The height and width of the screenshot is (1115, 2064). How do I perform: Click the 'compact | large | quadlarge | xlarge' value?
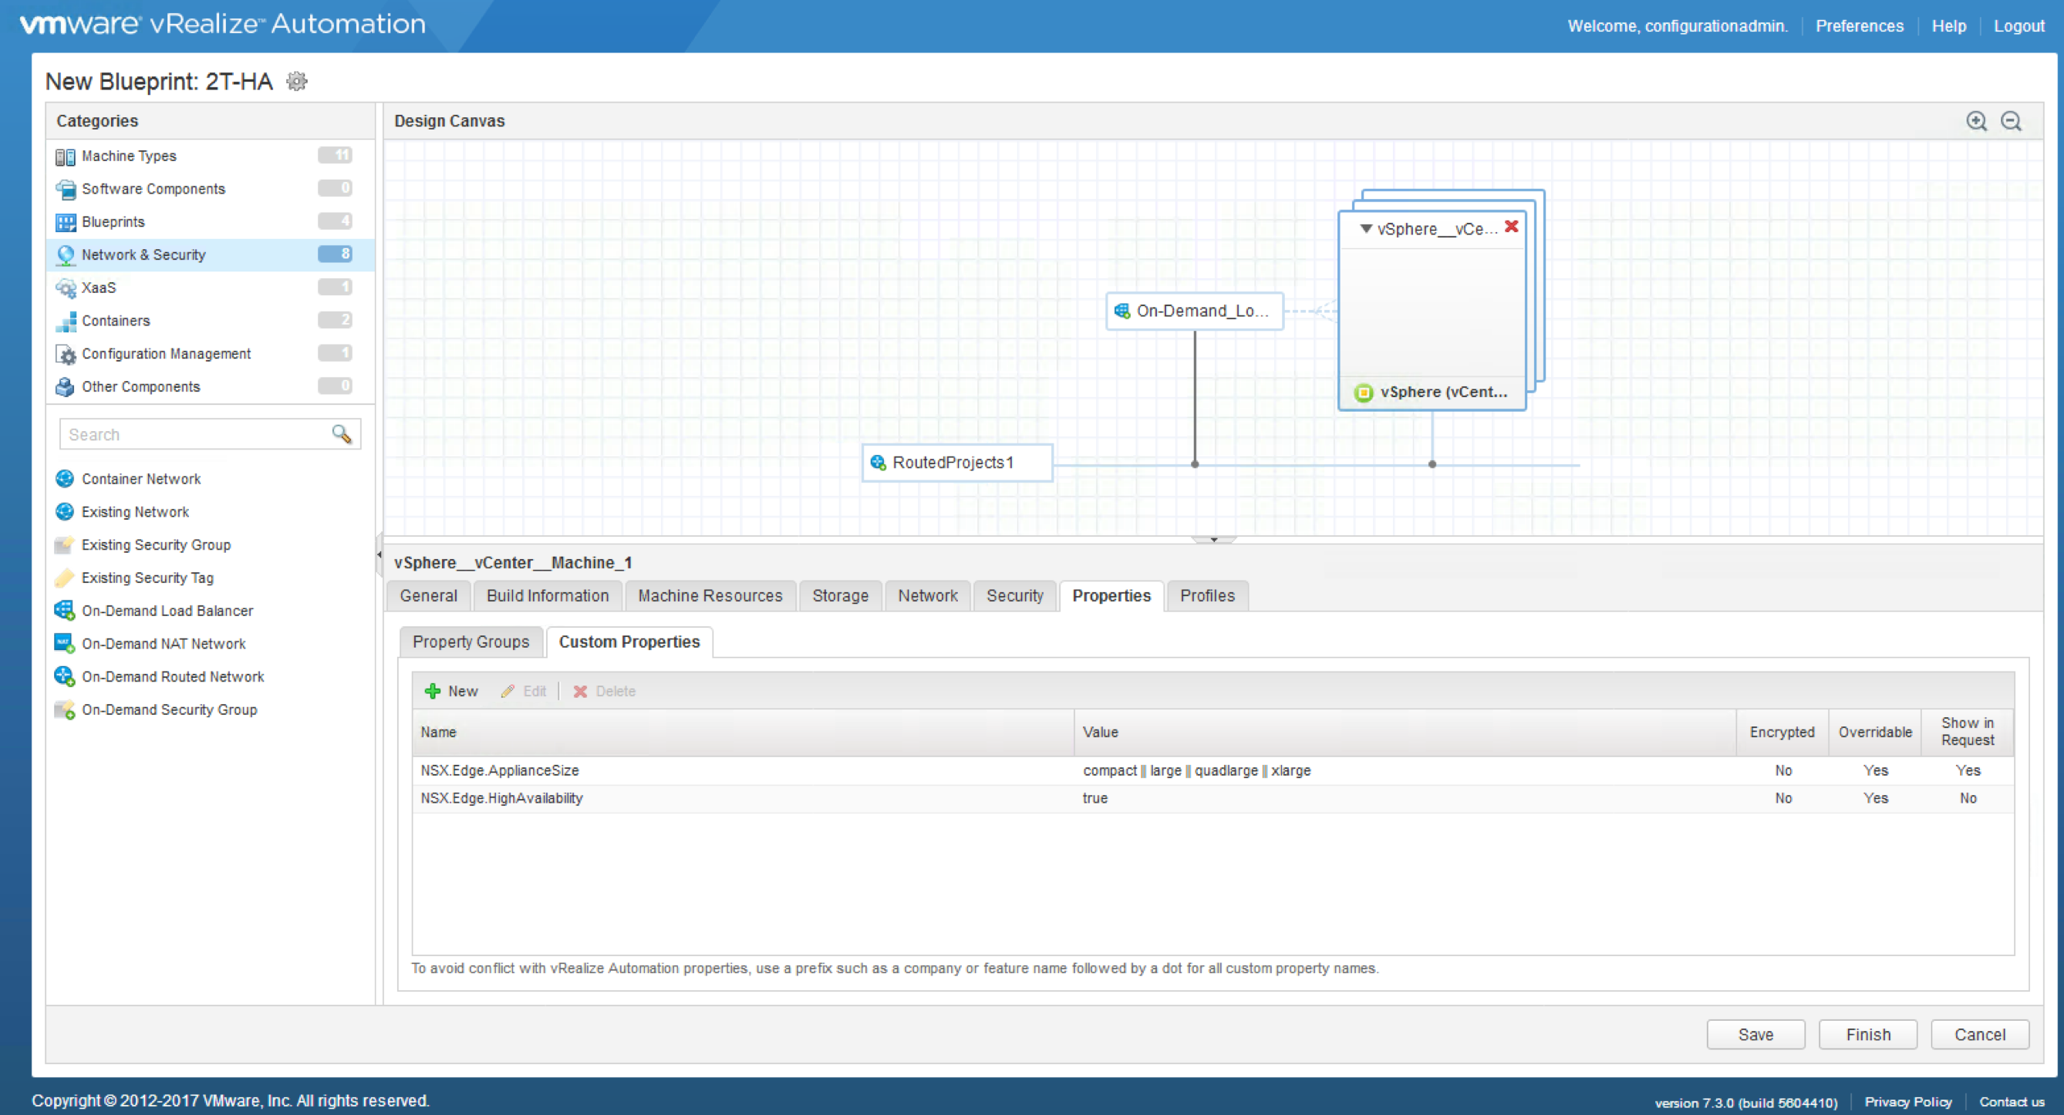click(1196, 770)
